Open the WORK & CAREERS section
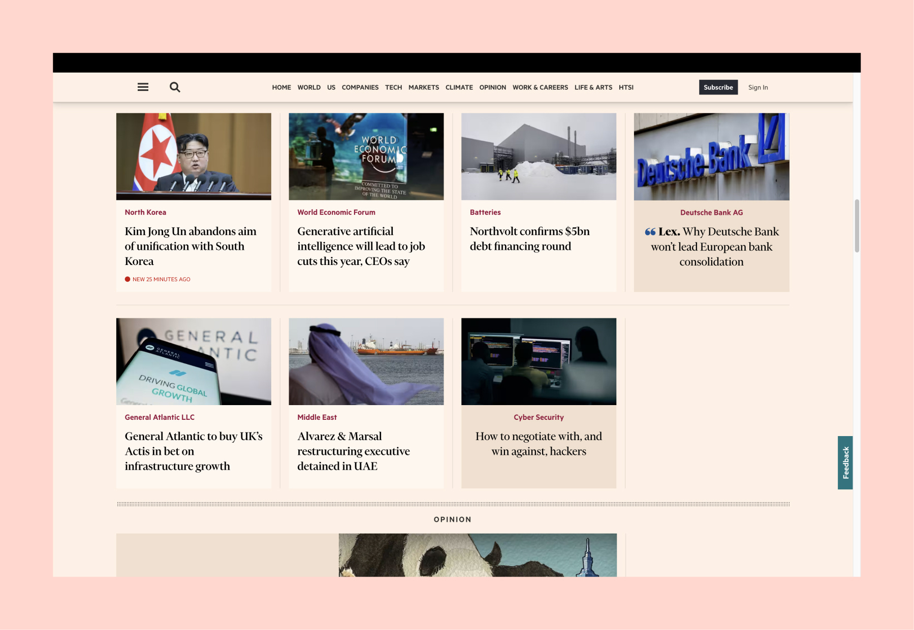 tap(540, 87)
